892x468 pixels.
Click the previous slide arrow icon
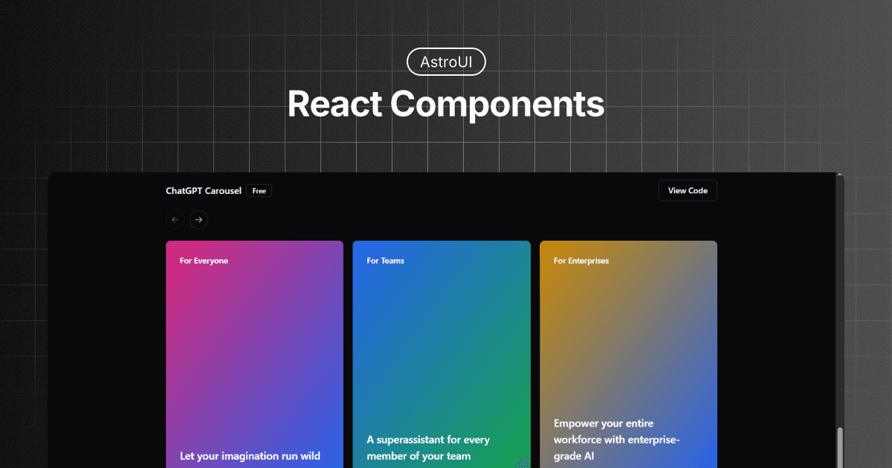point(175,219)
